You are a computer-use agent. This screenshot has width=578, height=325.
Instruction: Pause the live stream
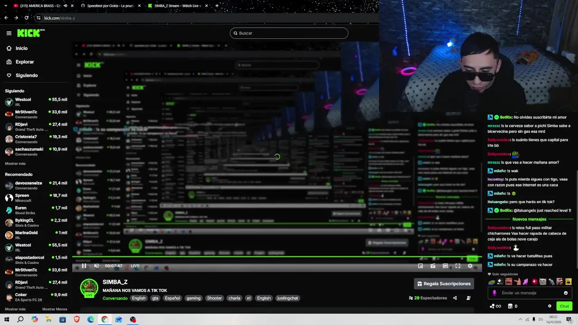[x=84, y=266]
